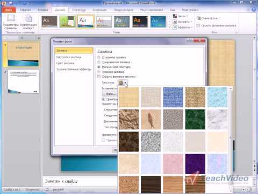Open Page Setup (Параметры страницы)

tap(11, 22)
